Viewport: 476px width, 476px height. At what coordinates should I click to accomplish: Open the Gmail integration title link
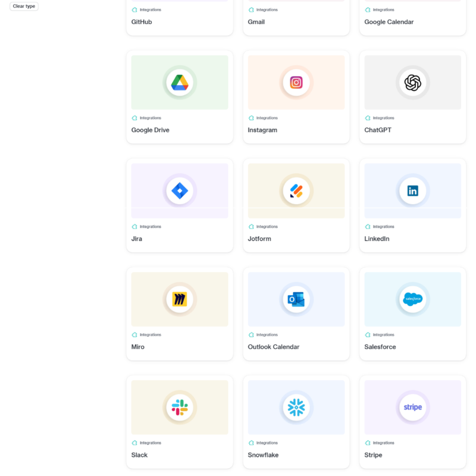[256, 22]
